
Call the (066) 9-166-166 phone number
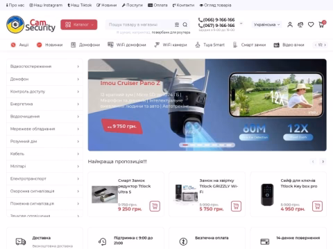pos(216,20)
